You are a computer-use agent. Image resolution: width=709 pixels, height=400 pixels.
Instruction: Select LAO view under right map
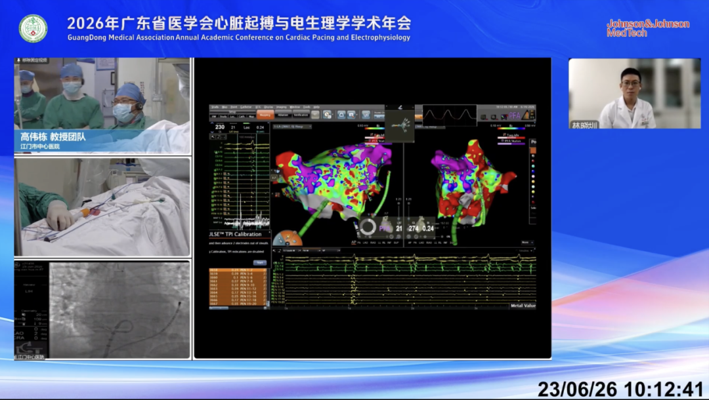pyautogui.click(x=421, y=243)
